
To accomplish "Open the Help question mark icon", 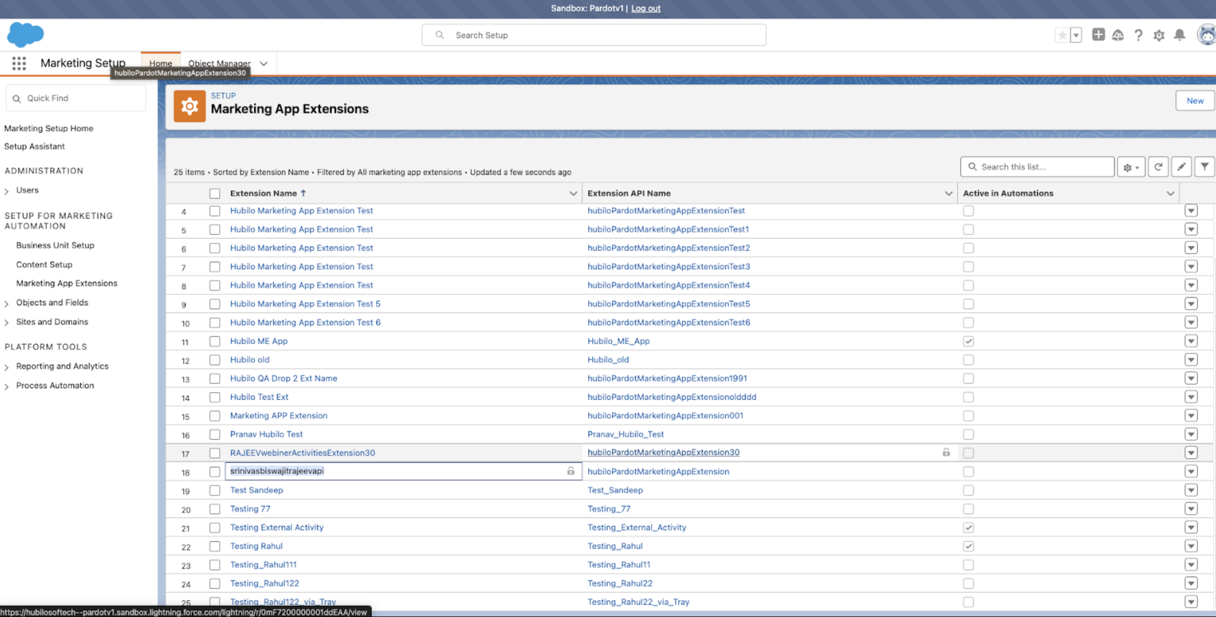I will (1138, 35).
